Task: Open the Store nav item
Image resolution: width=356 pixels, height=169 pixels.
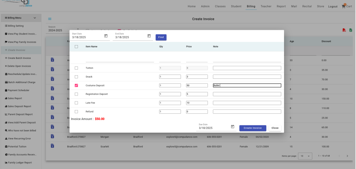Action: (321, 6)
